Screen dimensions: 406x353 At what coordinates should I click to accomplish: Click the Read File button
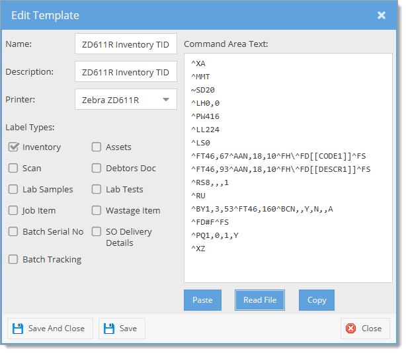260,300
